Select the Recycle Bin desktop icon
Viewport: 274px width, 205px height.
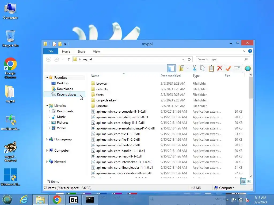click(10, 38)
